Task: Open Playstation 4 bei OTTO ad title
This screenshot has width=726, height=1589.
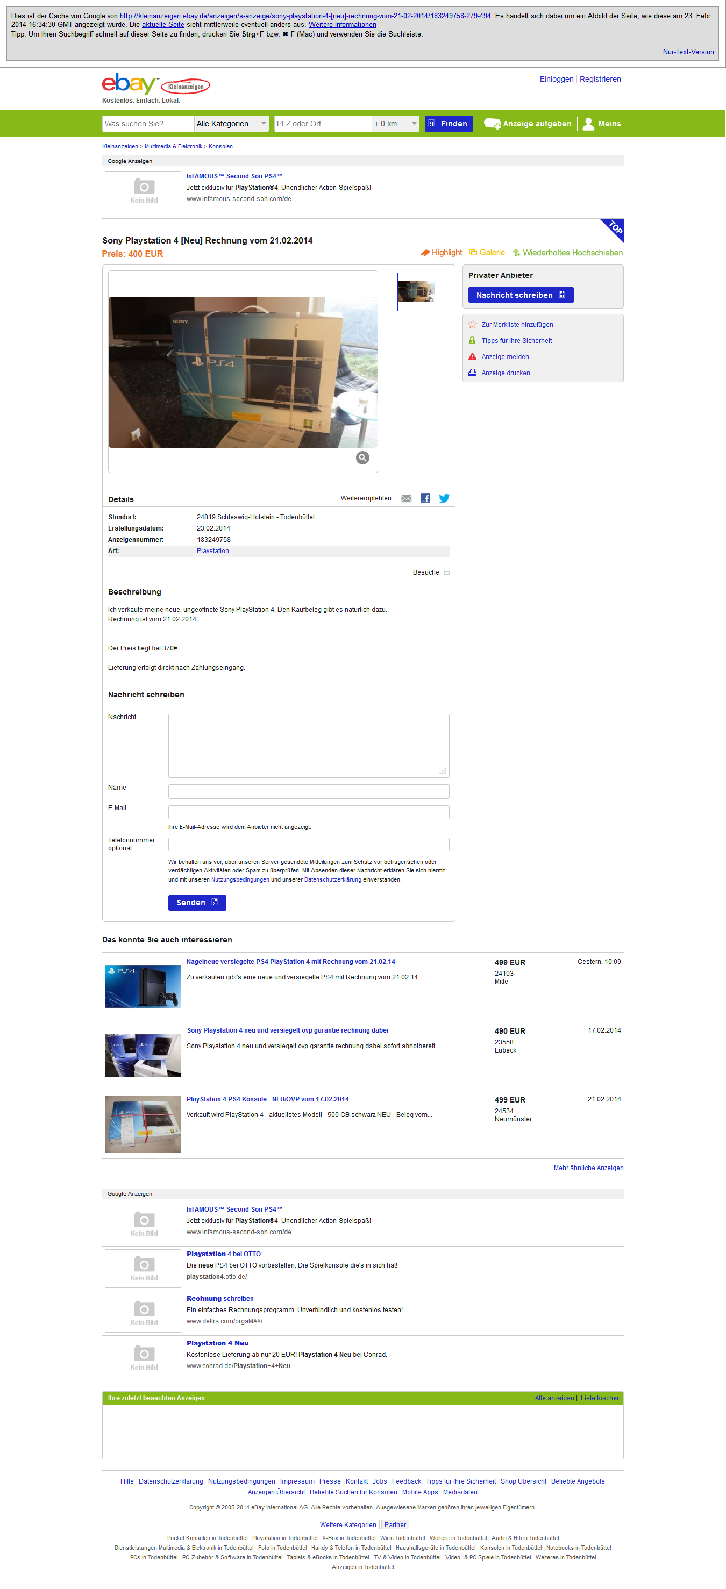Action: pos(224,1254)
